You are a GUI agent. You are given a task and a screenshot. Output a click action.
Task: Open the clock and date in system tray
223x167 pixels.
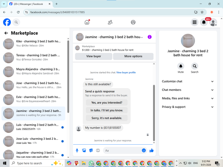coord(206,163)
